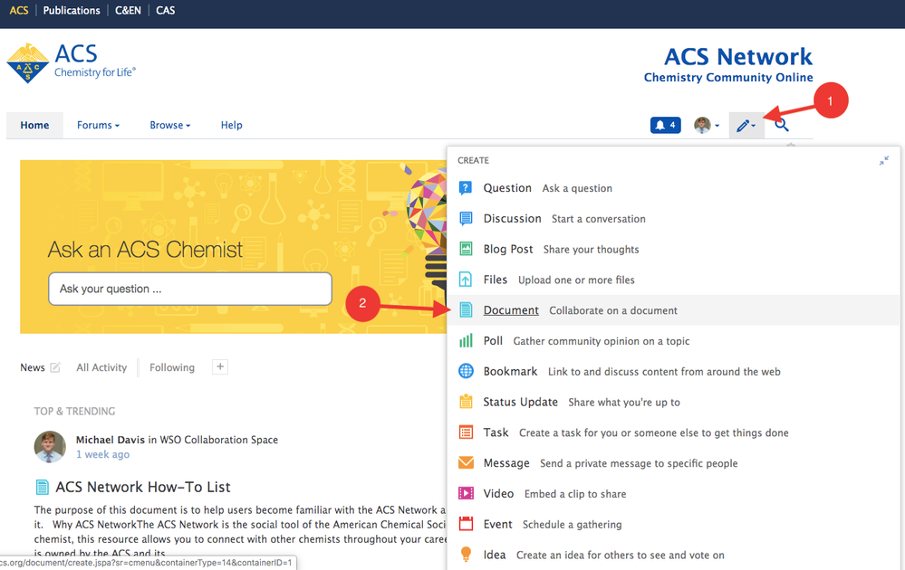Expand the Forums dropdown menu
Screen dimensions: 905x570
(x=98, y=126)
